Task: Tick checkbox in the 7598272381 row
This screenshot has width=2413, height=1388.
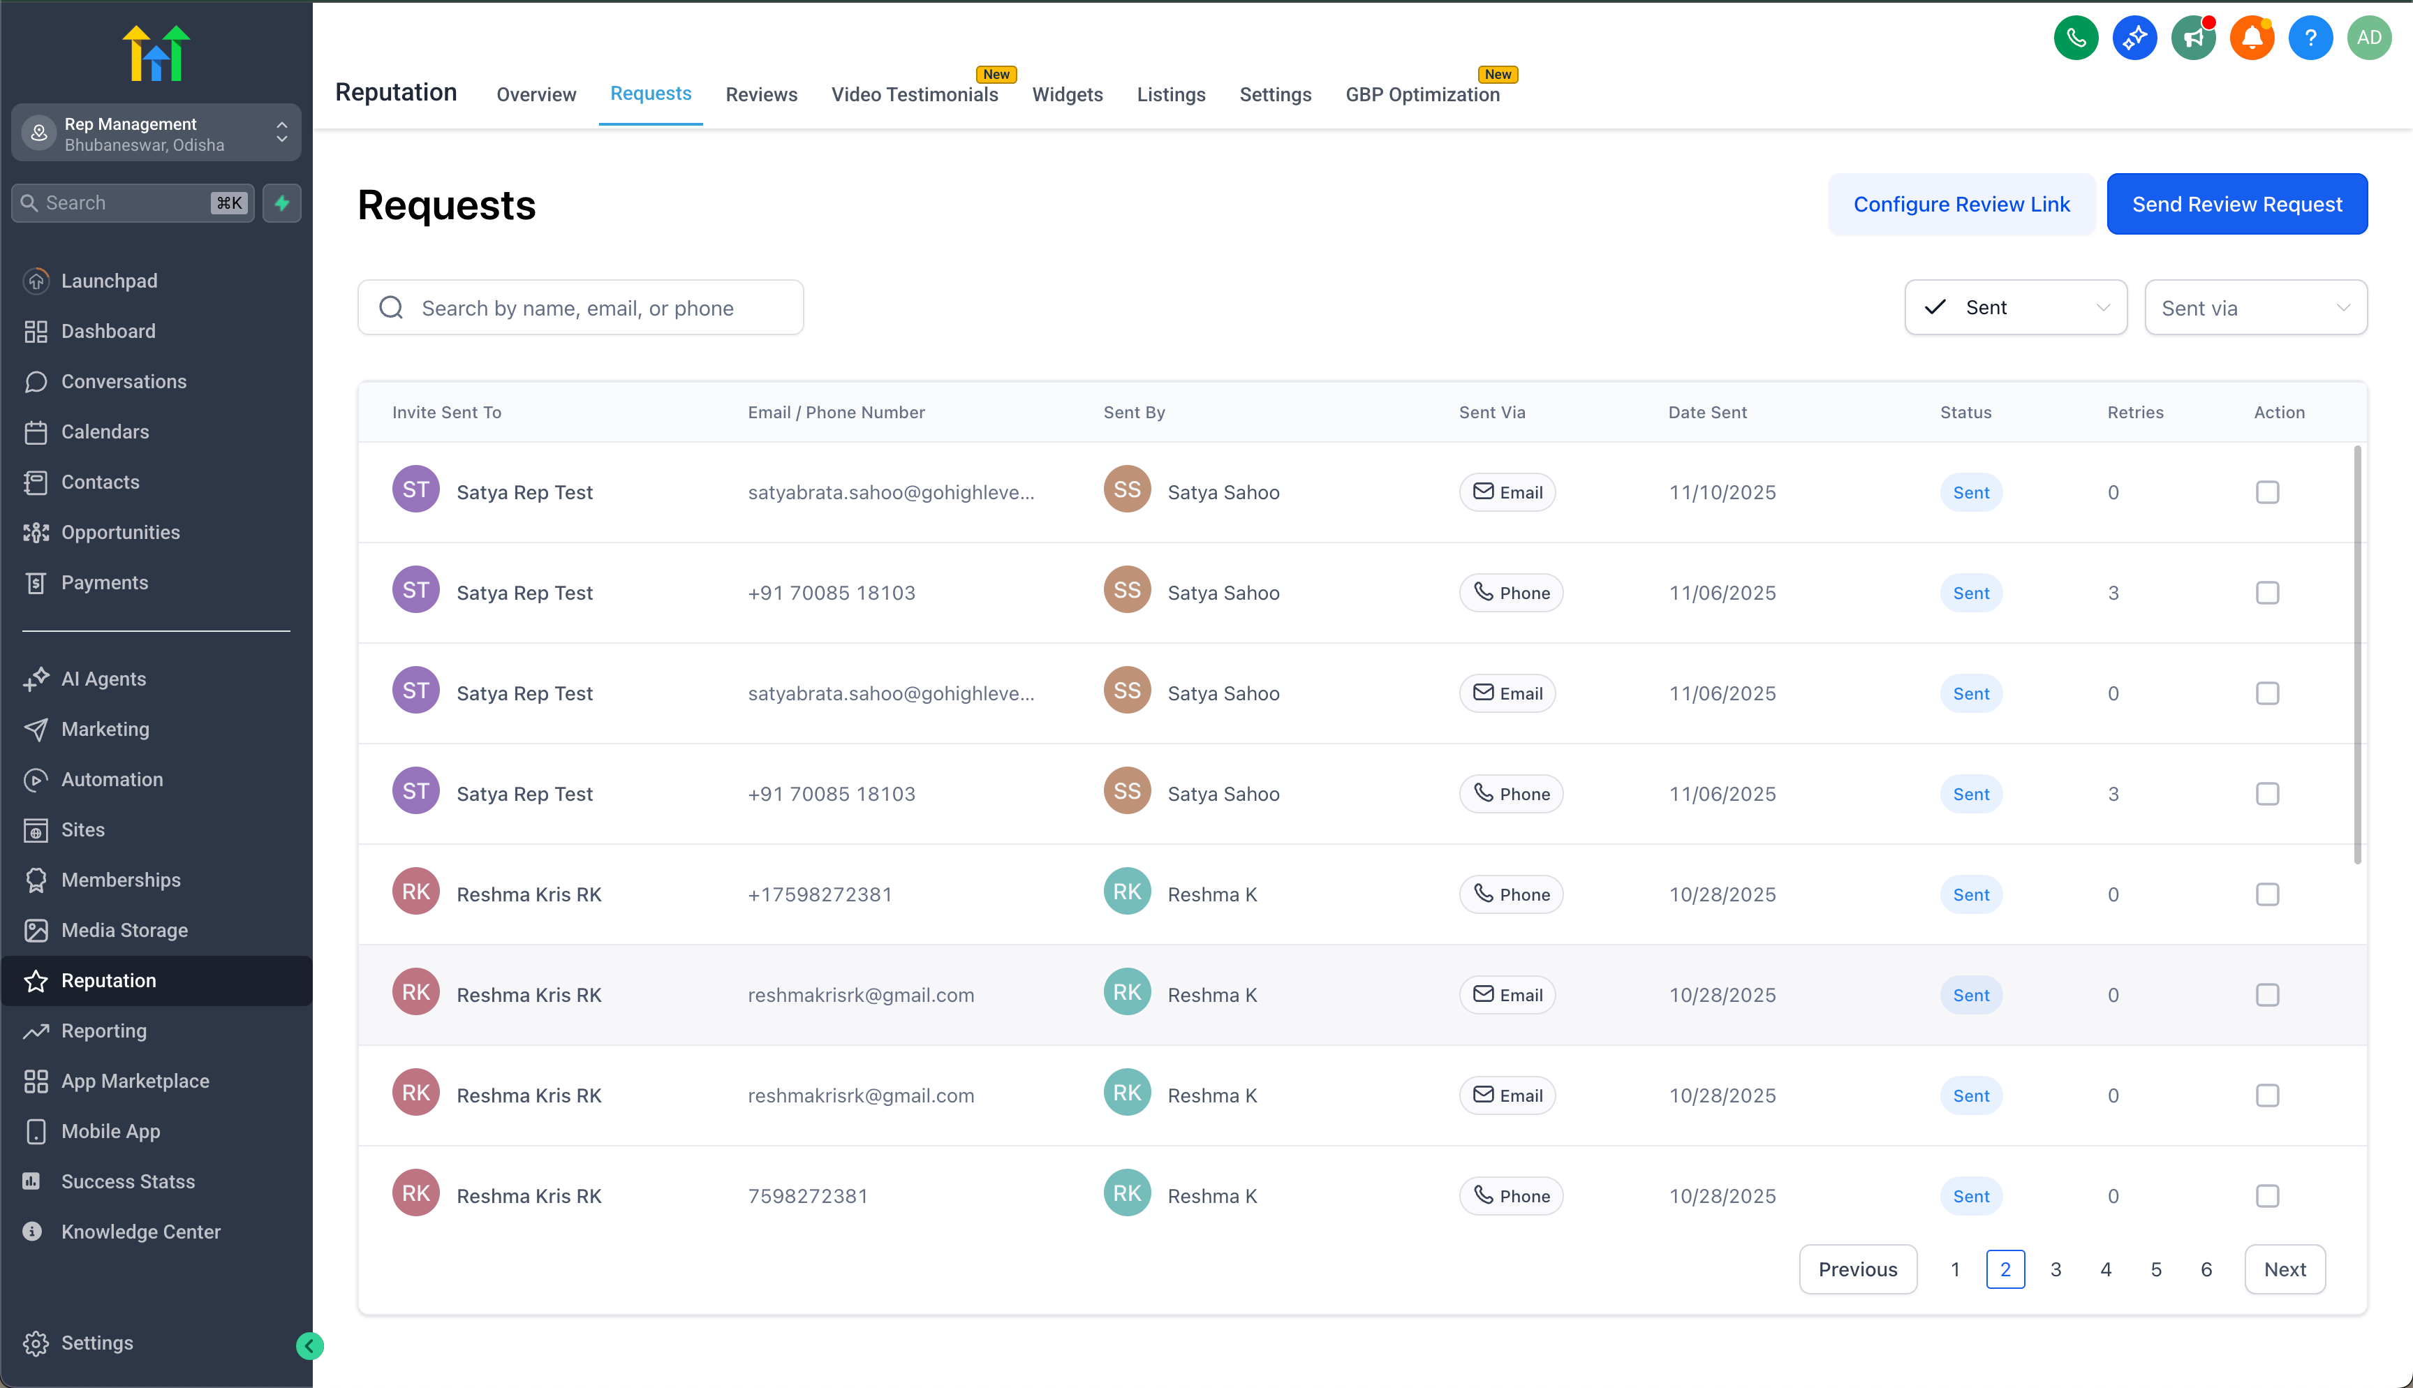Action: [x=2267, y=1197]
